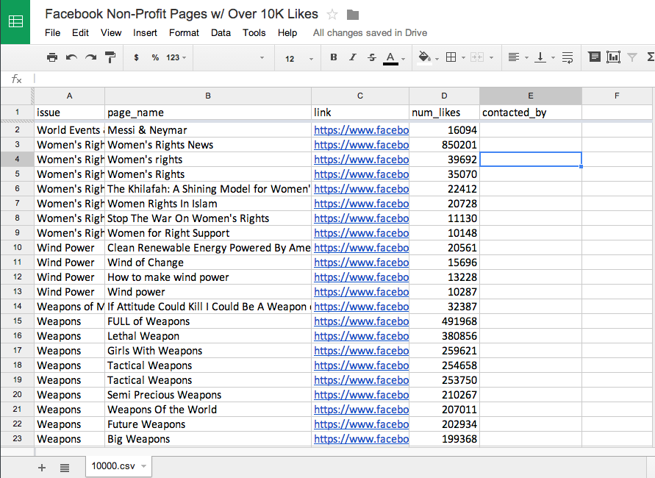The width and height of the screenshot is (655, 478).
Task: Select row 10 header
Action: [17, 247]
